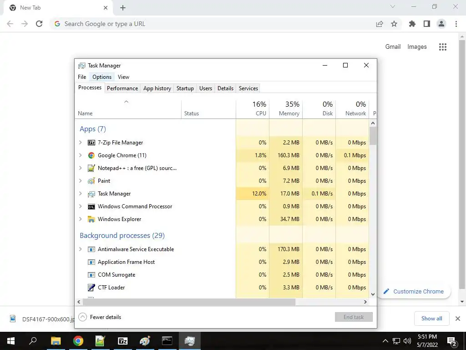The width and height of the screenshot is (466, 350).
Task: Open the Images link
Action: click(417, 47)
